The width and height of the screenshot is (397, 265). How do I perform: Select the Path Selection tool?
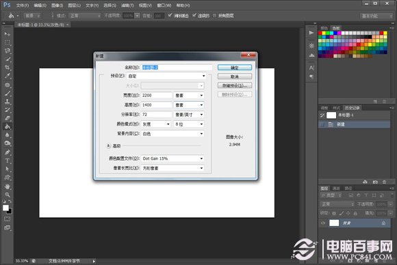tap(8, 169)
